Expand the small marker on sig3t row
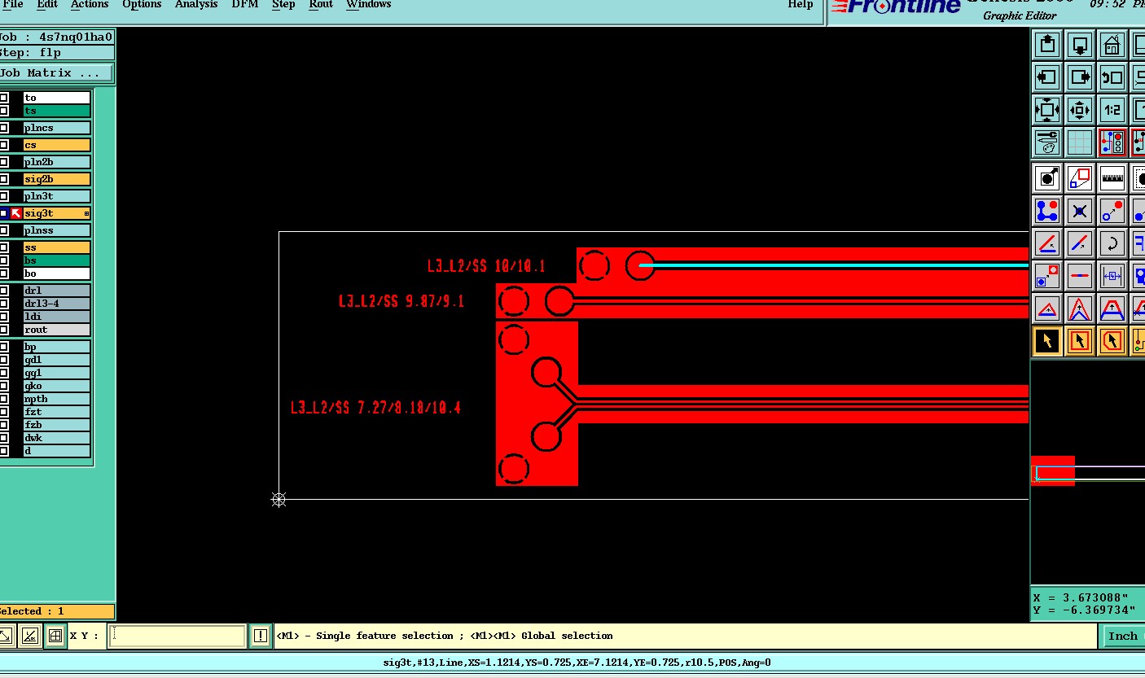 [86, 213]
